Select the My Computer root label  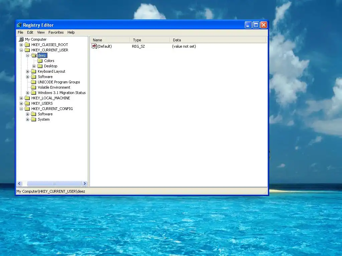(36, 39)
